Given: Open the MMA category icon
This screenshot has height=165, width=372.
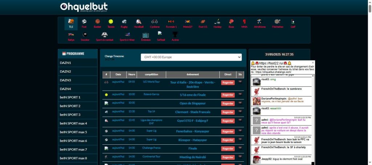Looking at the screenshot, I should click(244, 21).
